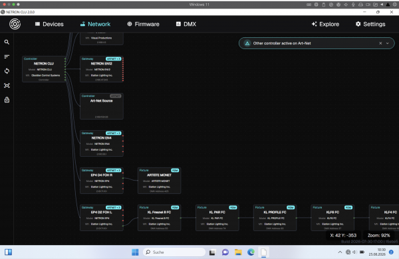399x259 pixels.
Task: Click the ARTNET+3 badge on EP4 D4 FOH R
Action: [114, 170]
